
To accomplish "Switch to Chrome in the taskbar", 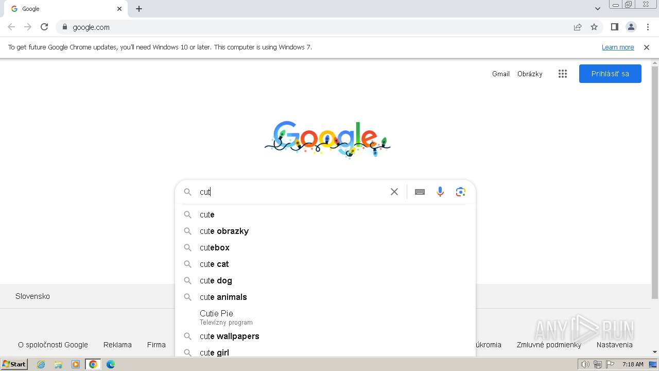I will pyautogui.click(x=93, y=364).
